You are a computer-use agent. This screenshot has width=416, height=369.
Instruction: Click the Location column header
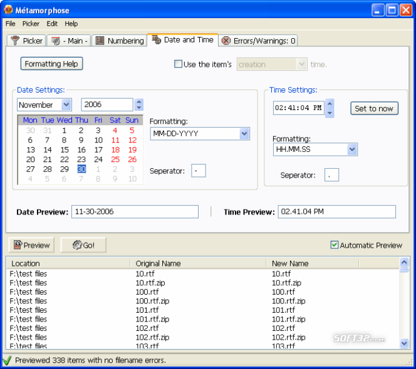[68, 263]
